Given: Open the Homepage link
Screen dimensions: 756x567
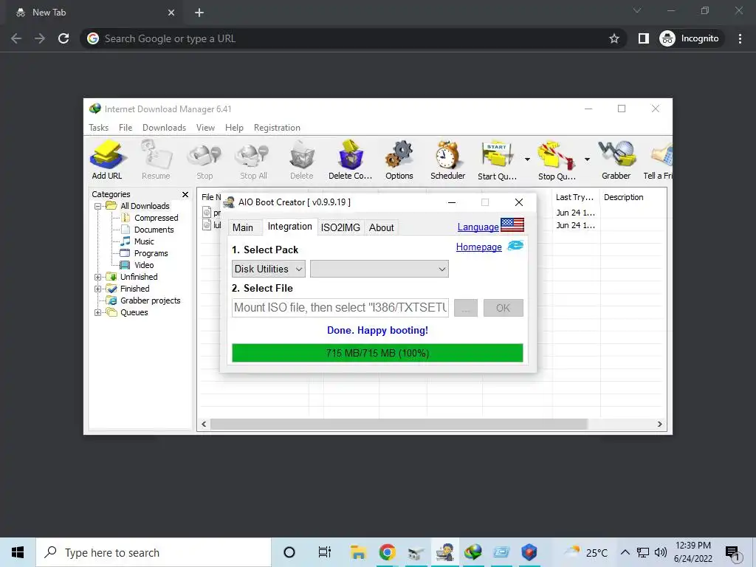Looking at the screenshot, I should pyautogui.click(x=478, y=247).
